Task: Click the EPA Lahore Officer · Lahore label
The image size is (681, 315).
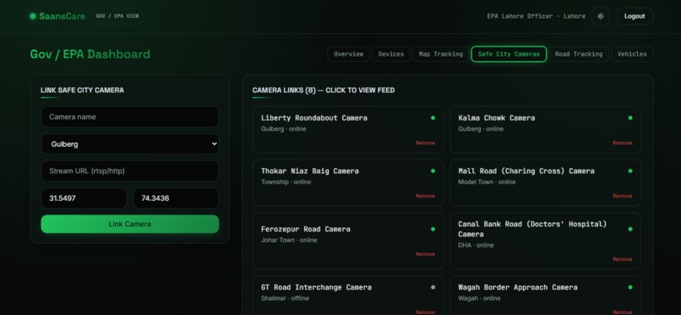Action: click(x=536, y=16)
